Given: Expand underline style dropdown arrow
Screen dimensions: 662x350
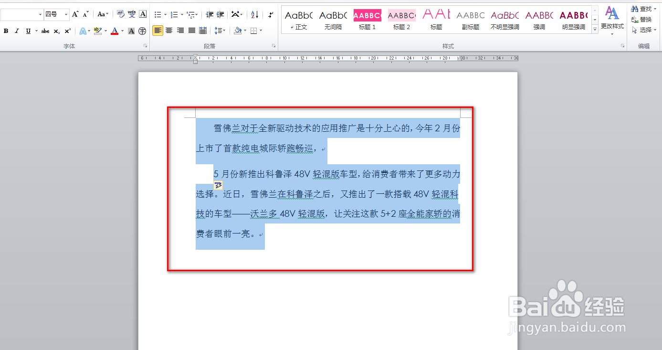Looking at the screenshot, I should pos(36,31).
